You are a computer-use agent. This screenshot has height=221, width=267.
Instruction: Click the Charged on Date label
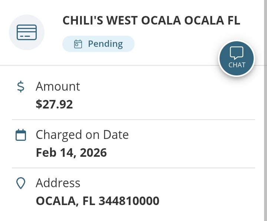pos(82,134)
